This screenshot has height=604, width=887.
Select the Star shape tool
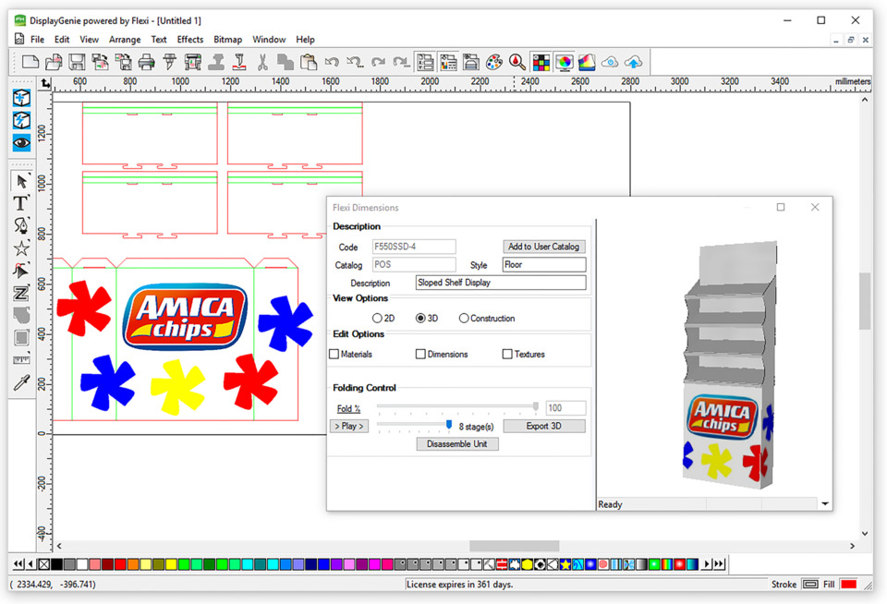21,248
